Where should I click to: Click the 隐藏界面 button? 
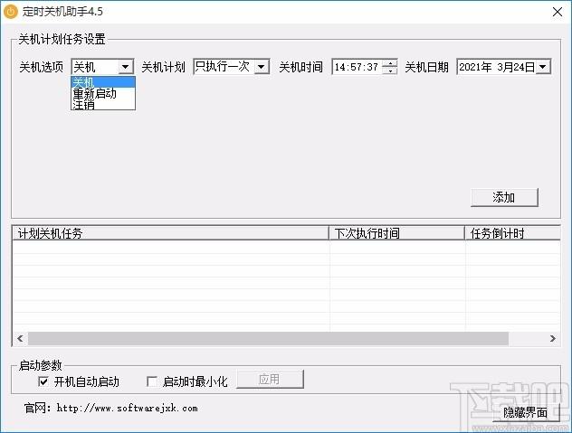pos(525,412)
